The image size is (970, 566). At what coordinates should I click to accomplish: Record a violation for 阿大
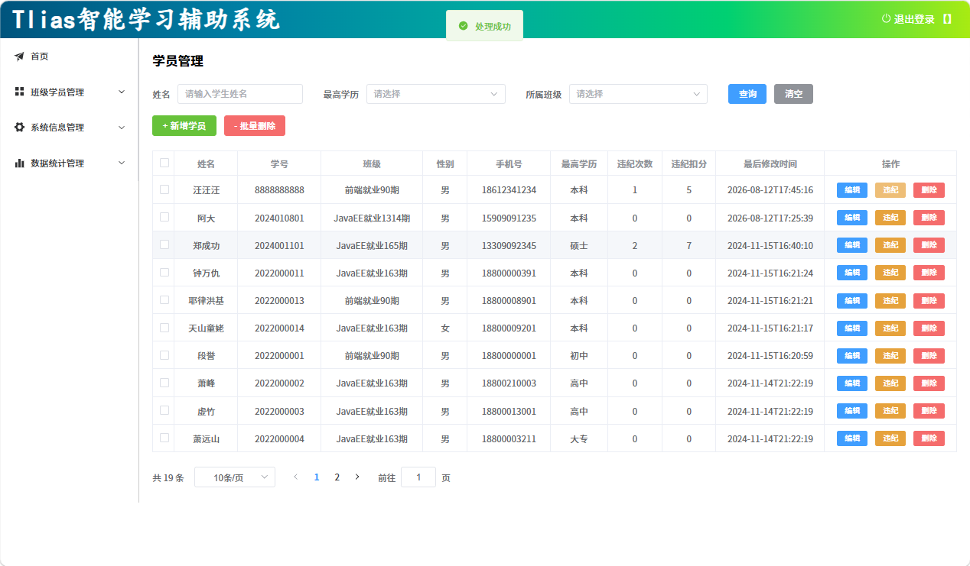point(890,218)
